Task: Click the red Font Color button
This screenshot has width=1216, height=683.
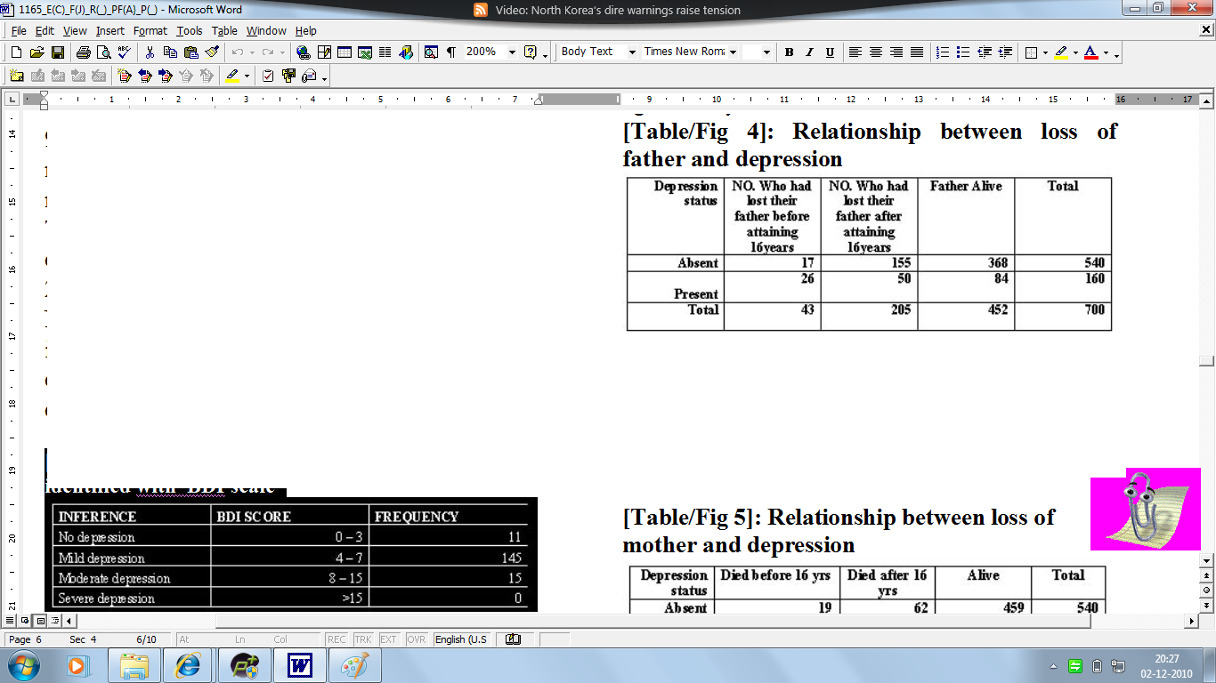Action: click(1090, 52)
